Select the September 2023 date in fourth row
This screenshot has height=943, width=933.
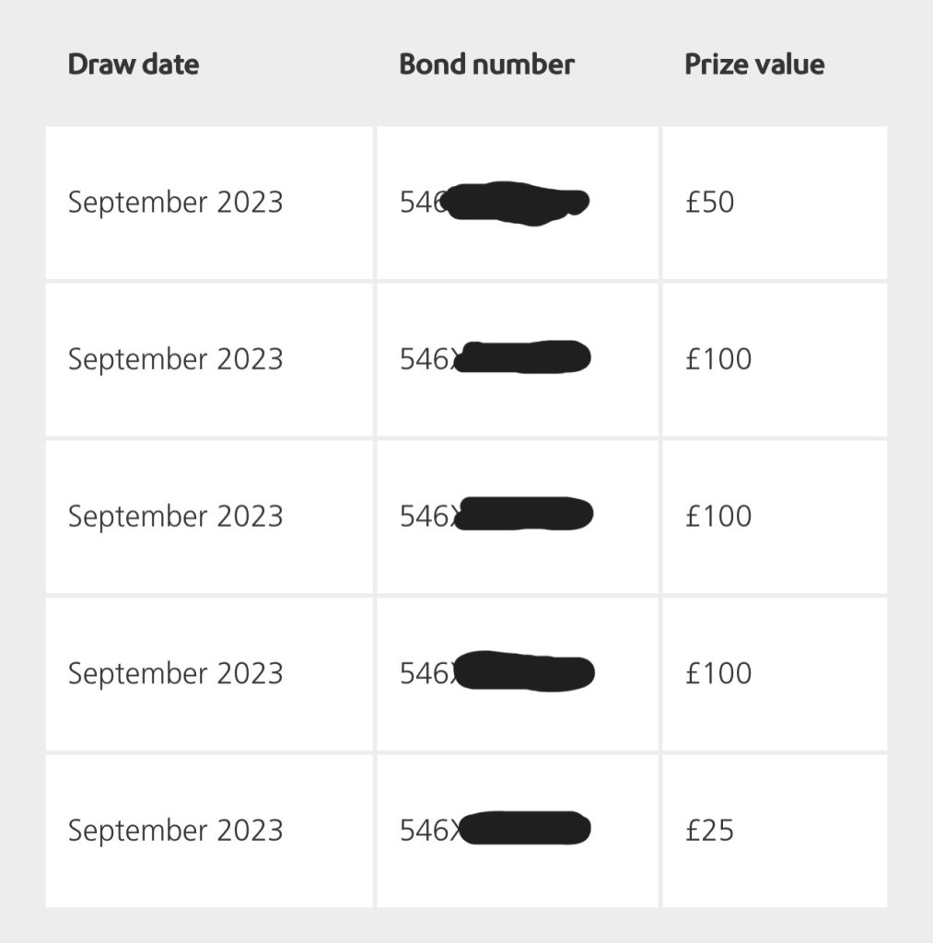click(x=175, y=674)
